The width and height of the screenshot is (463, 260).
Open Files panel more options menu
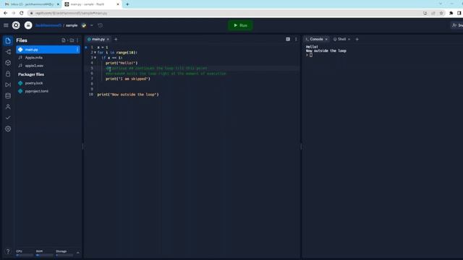(x=77, y=40)
